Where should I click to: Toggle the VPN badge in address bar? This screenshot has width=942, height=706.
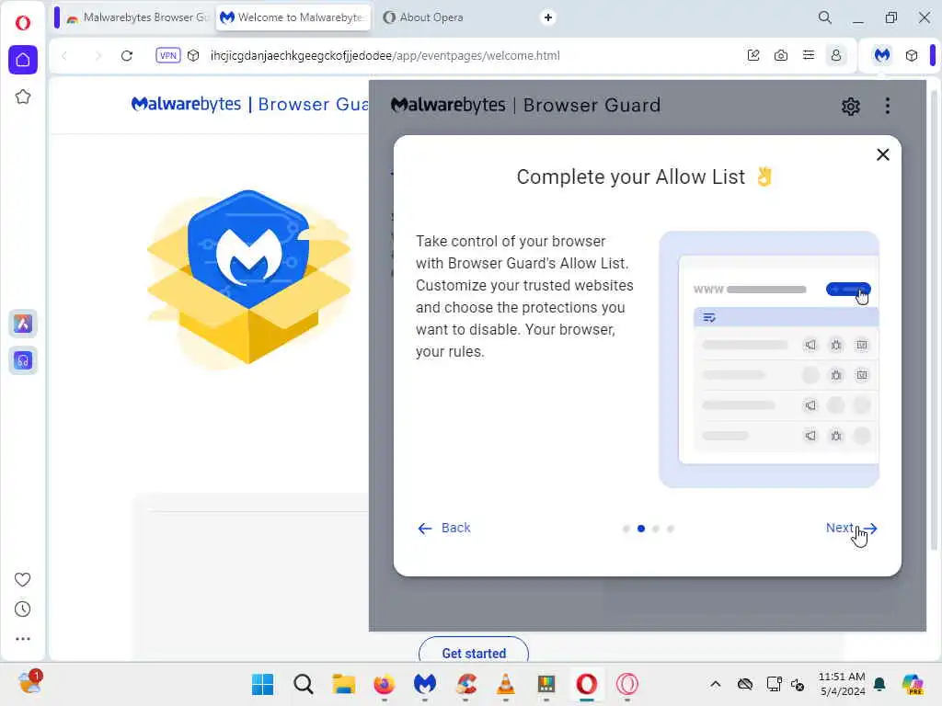point(168,55)
